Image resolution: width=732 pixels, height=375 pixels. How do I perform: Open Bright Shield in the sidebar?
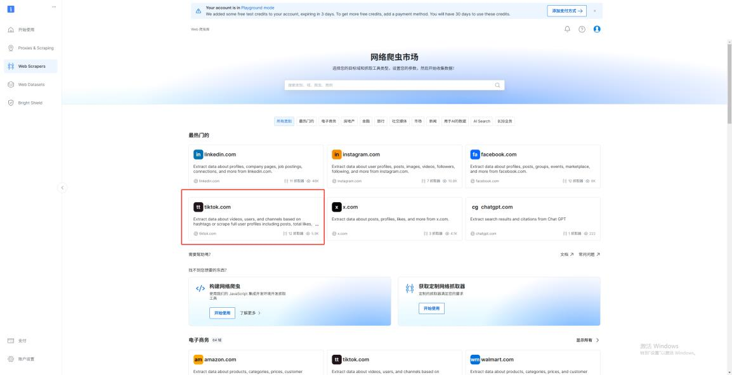30,103
